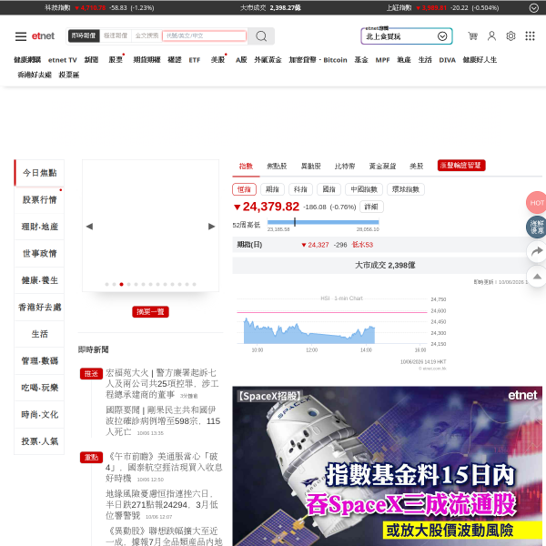The width and height of the screenshot is (546, 546).
Task: Show previous slide in carousel
Action: click(x=89, y=227)
